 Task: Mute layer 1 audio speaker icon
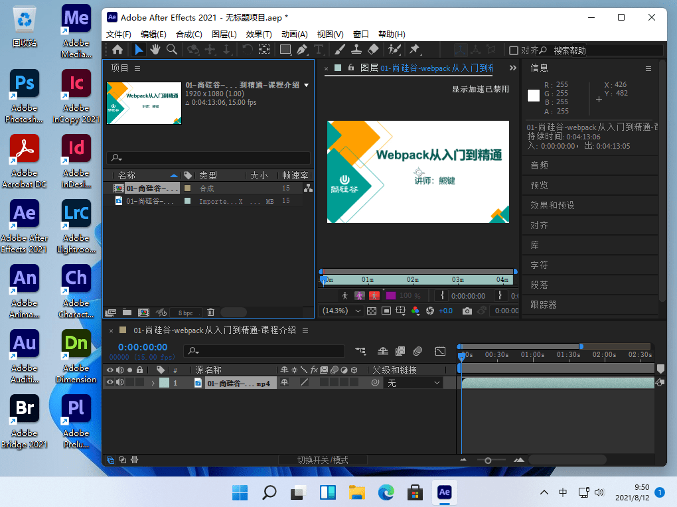tap(119, 382)
